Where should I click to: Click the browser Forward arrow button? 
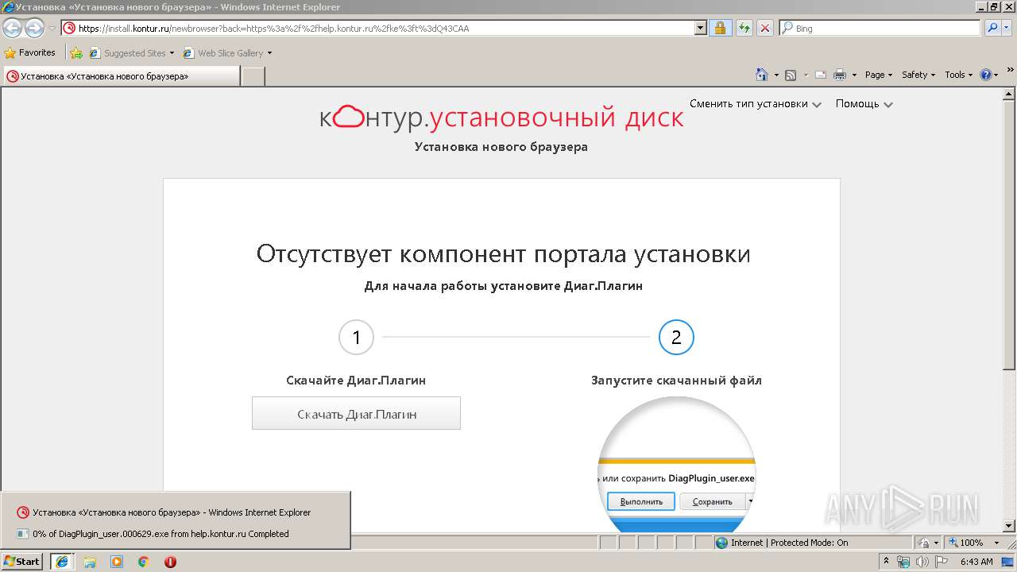[34, 29]
